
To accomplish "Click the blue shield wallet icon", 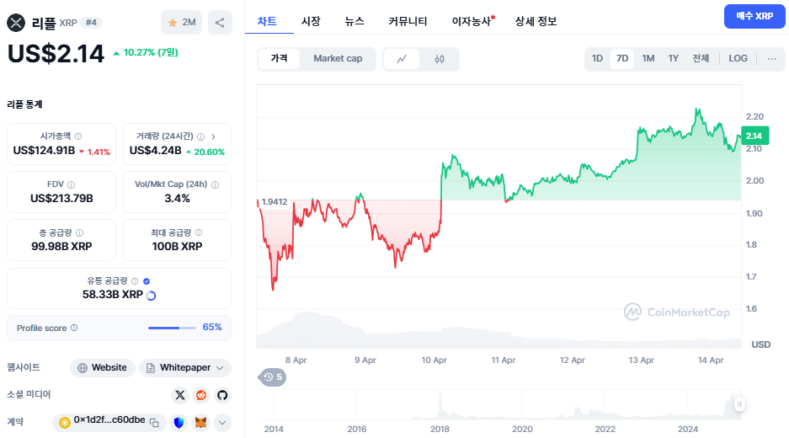I will click(x=179, y=422).
